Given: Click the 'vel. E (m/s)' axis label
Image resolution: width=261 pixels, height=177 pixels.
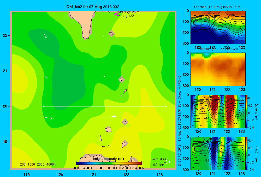Looking at the screenshot, I should click(256, 154).
